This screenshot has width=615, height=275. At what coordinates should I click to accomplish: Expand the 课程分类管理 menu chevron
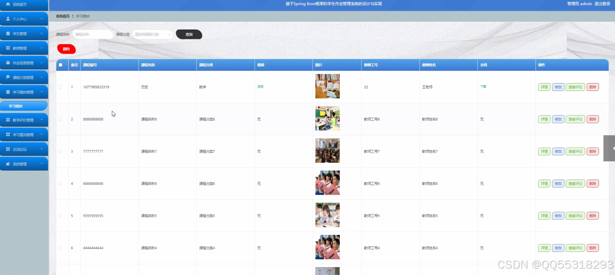41,77
